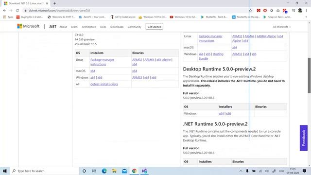
Task: Open the Snap on Rent bookmark
Action: coord(277,17)
